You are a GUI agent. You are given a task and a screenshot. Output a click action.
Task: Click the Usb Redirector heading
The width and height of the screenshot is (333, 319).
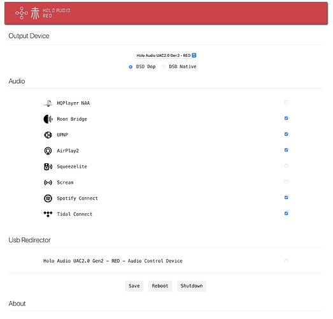pos(29,241)
